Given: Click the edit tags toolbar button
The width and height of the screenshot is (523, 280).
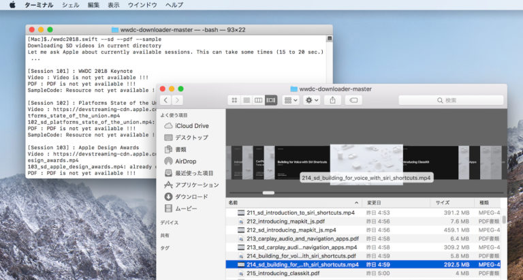Looking at the screenshot, I should click(353, 100).
